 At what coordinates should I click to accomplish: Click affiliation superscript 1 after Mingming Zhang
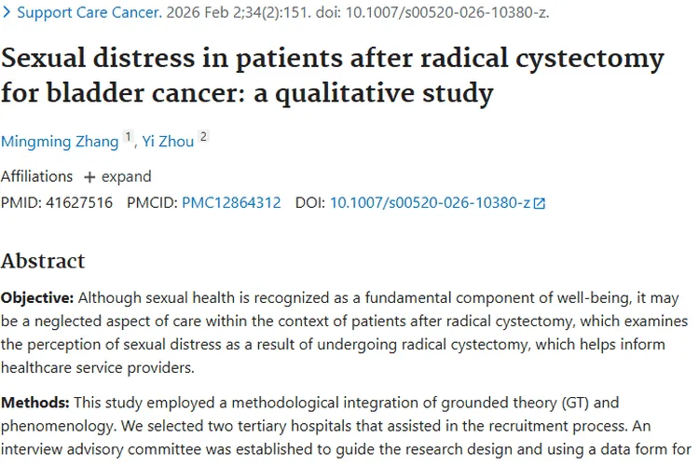[129, 138]
